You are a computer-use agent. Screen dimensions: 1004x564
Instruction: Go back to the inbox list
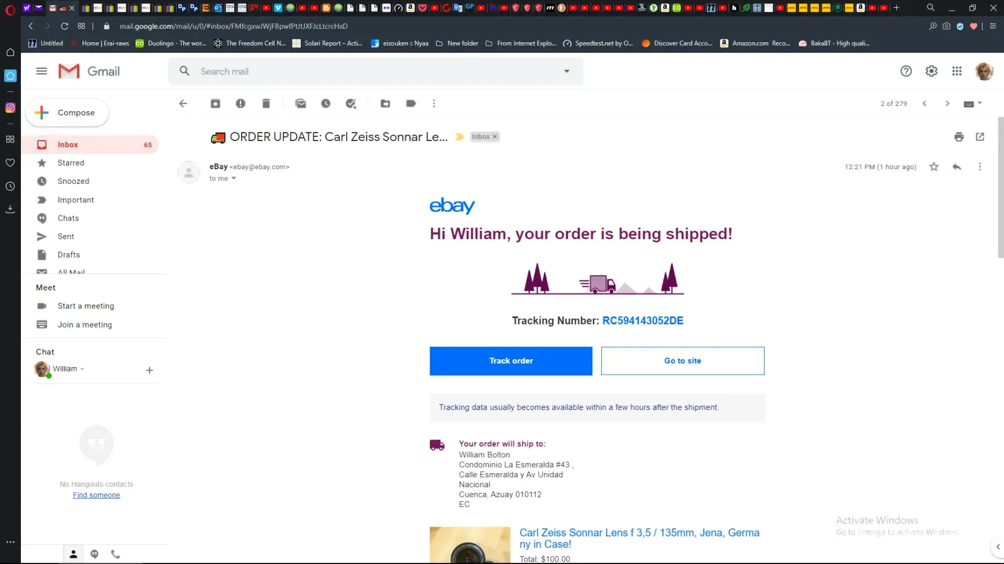click(x=183, y=103)
